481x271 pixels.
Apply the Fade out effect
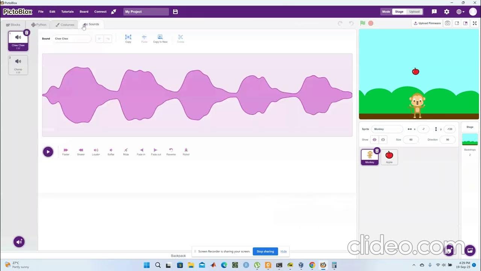pyautogui.click(x=156, y=152)
